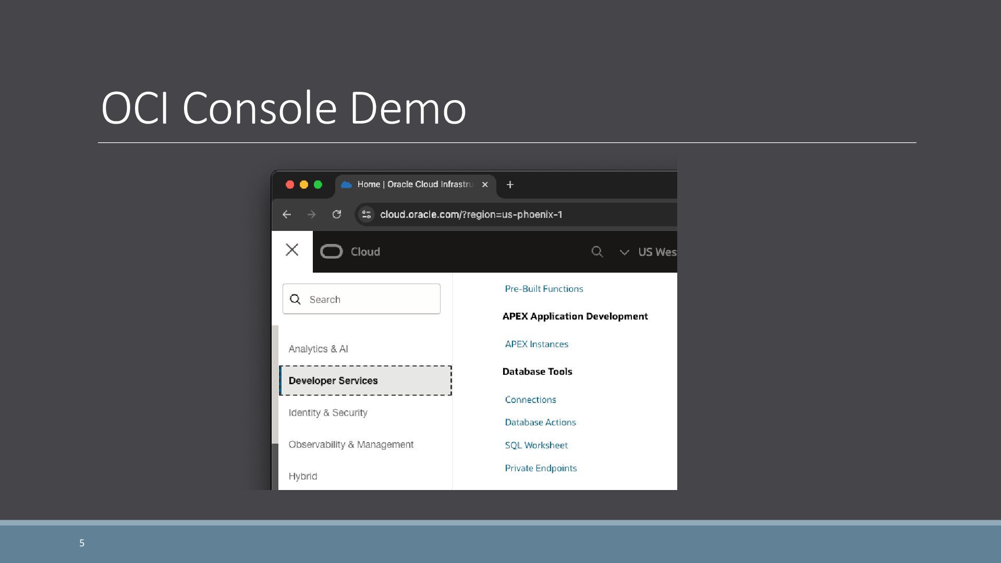Open a new browser tab with plus
The height and width of the screenshot is (563, 1001).
(510, 185)
